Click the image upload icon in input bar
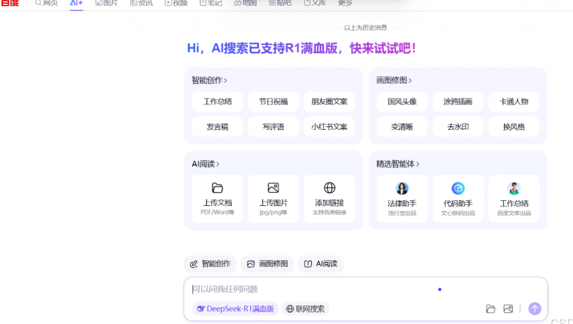 point(508,309)
